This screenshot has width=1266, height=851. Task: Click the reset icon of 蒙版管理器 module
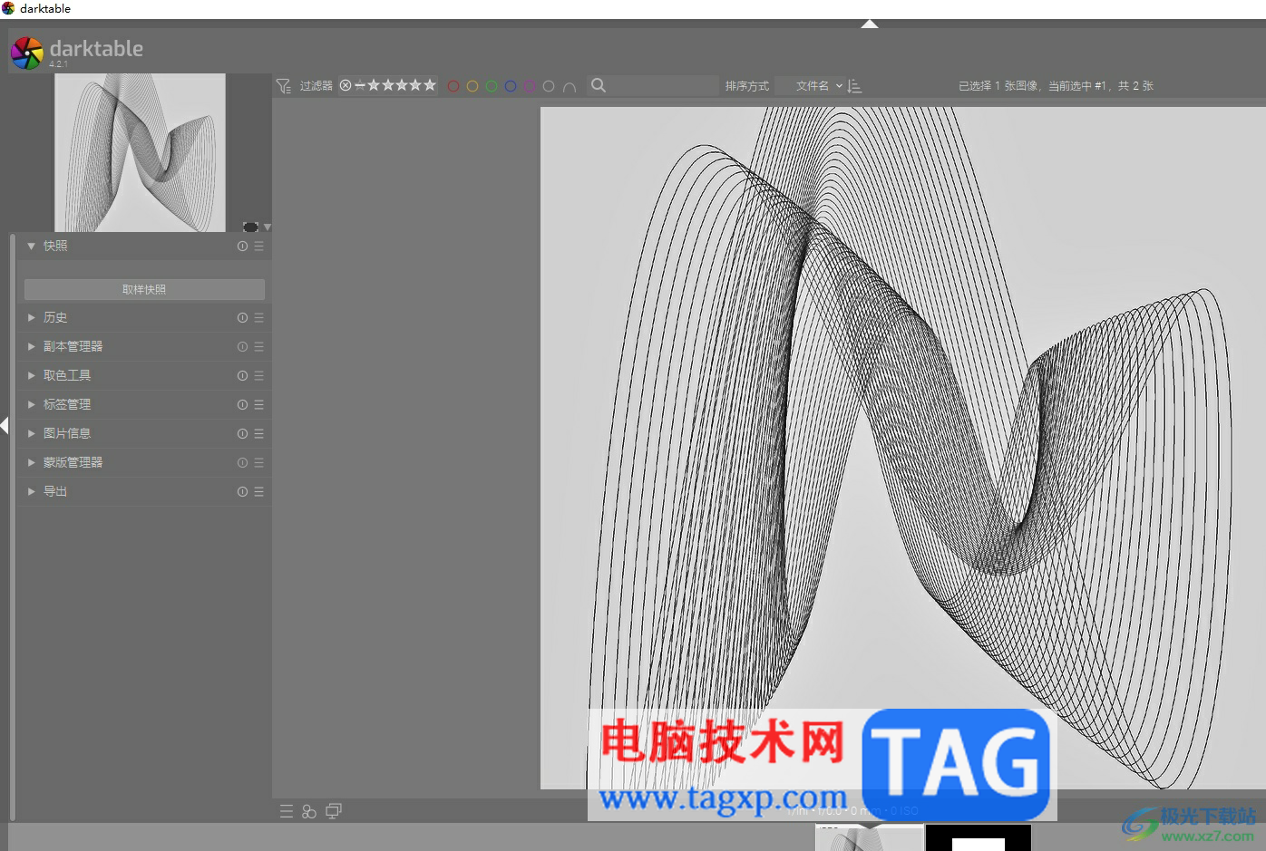pyautogui.click(x=242, y=462)
